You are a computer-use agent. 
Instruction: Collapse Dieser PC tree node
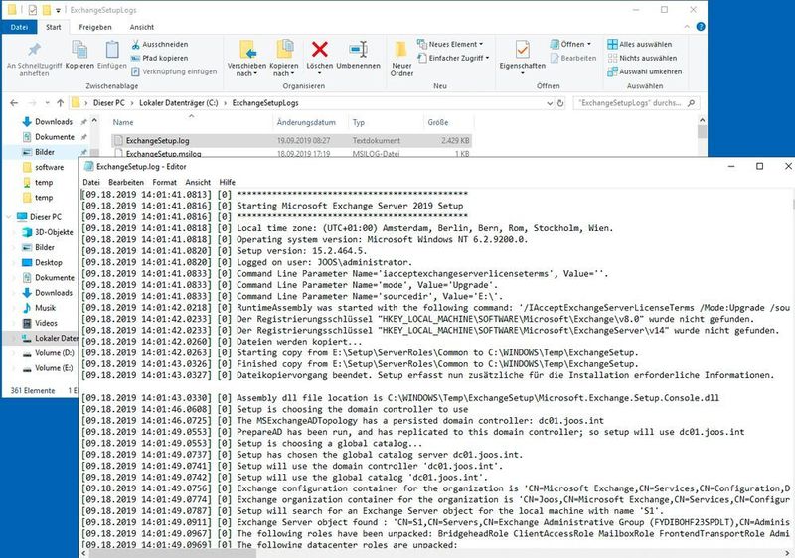tap(9, 217)
